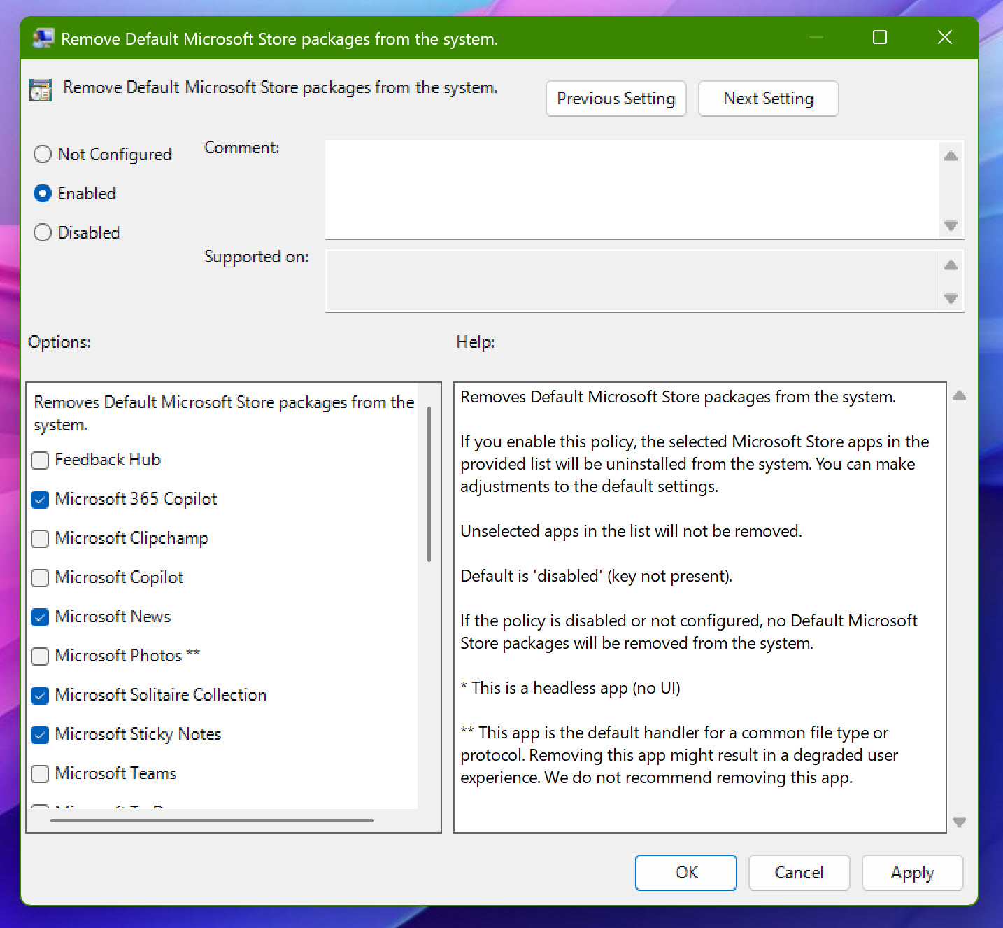This screenshot has width=1003, height=928.
Task: Click the Supported on scrollbar up arrow
Action: (950, 265)
